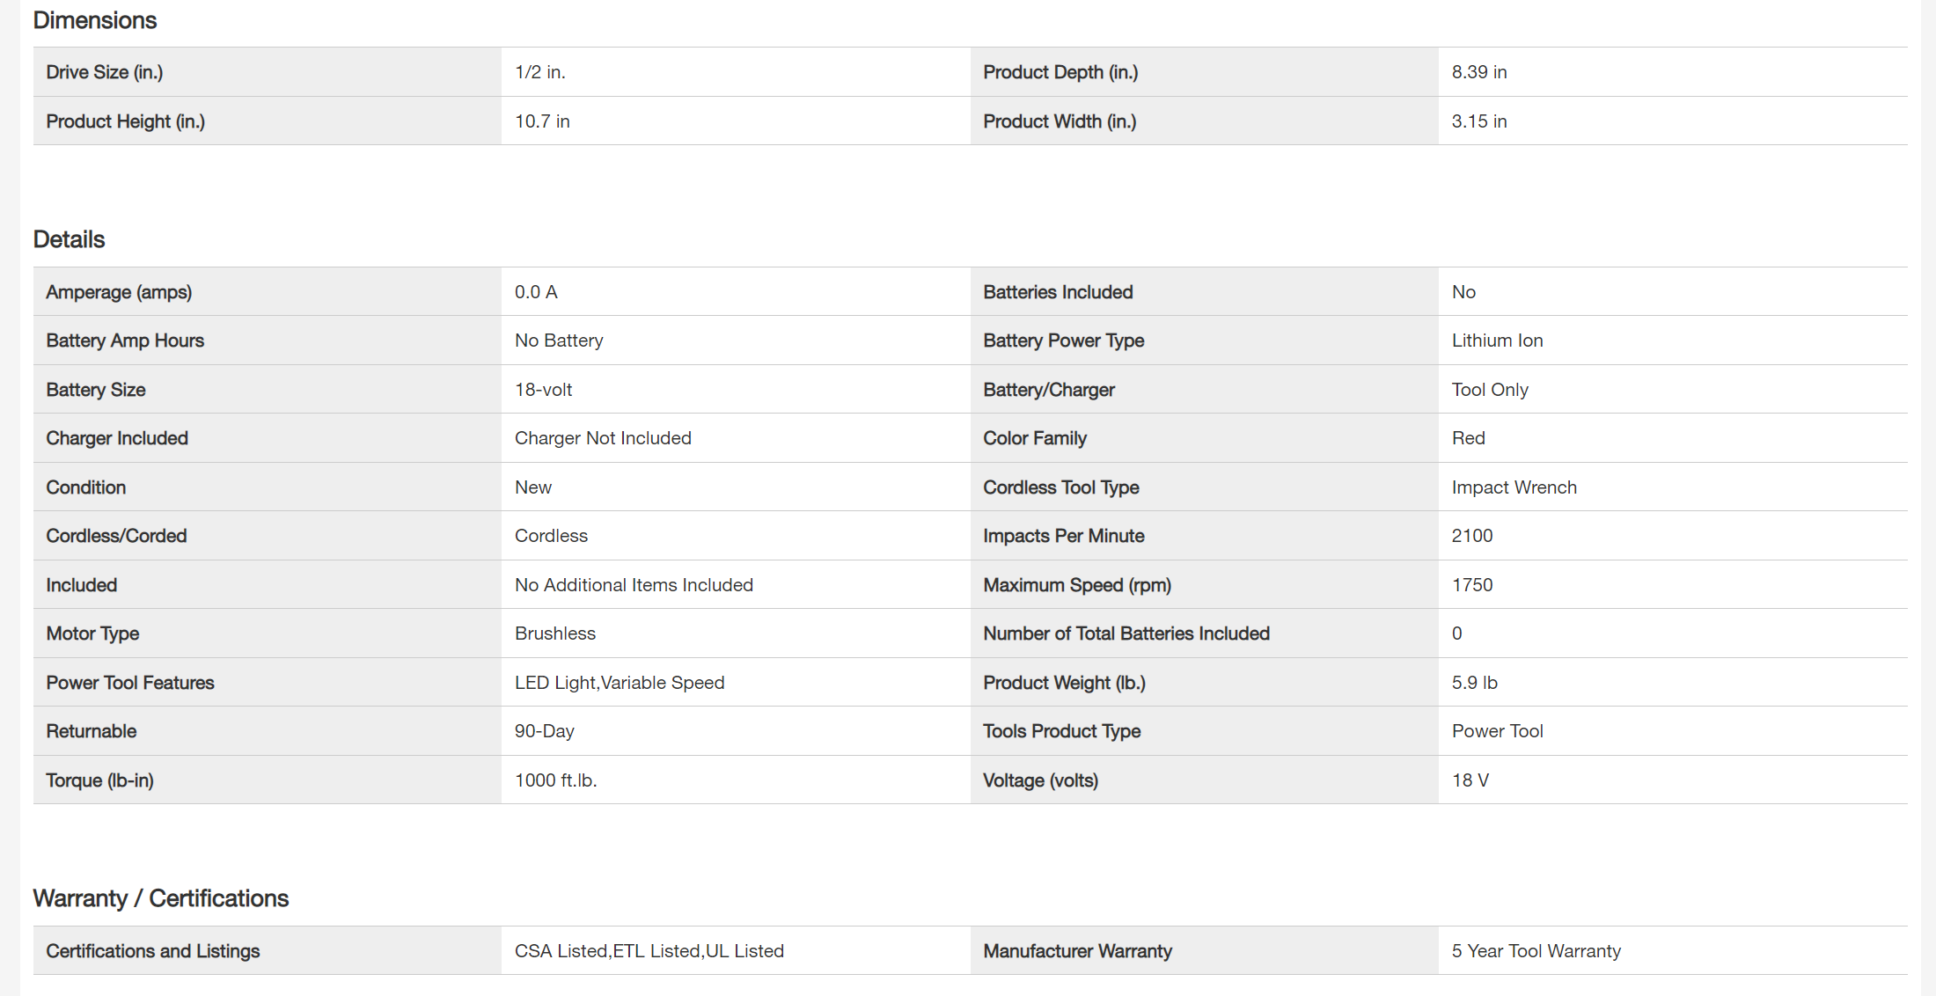Select the 8.39 in Product Depth value
The image size is (1936, 996).
(x=1479, y=72)
